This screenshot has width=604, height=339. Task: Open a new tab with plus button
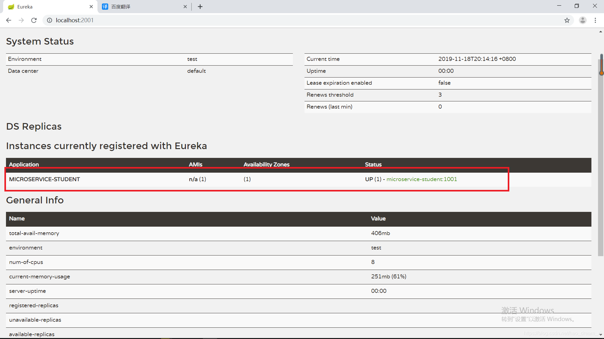tap(200, 7)
